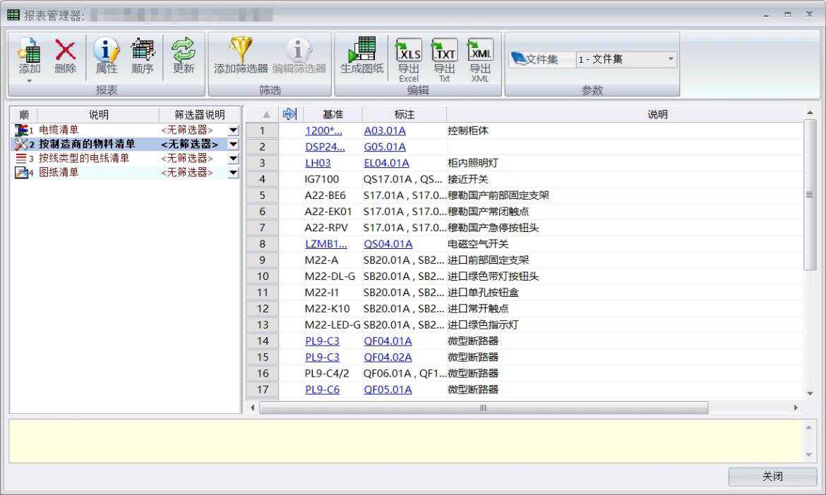Open the 1 - 文件集 combo box
826x495 pixels.
point(626,60)
